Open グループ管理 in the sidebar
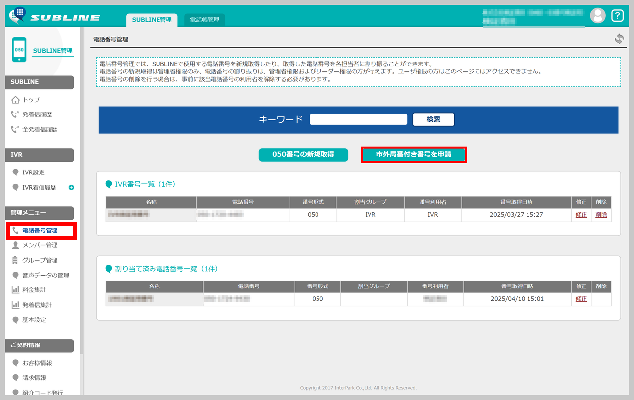 coord(40,260)
